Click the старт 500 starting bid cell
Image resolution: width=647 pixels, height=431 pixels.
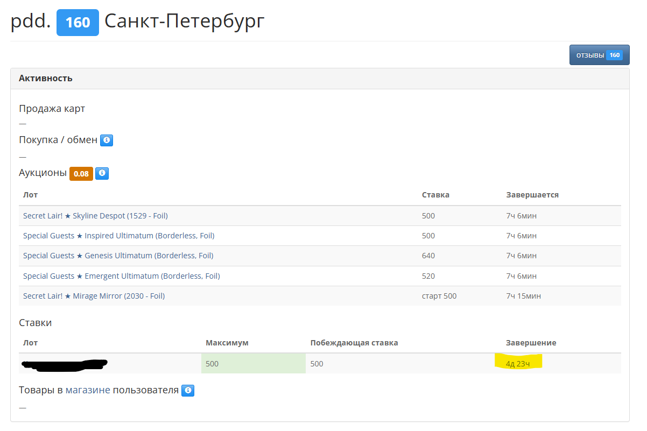click(x=439, y=296)
